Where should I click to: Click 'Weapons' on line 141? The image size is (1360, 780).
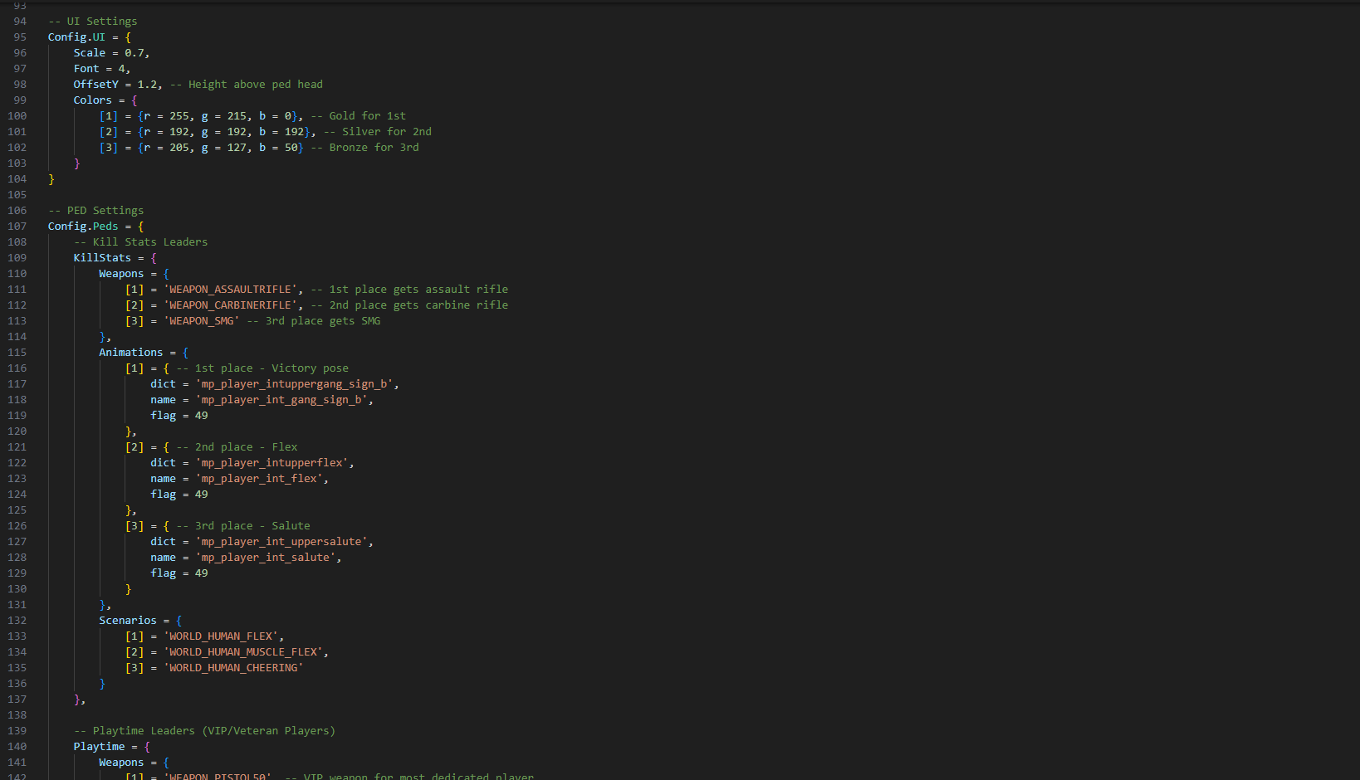pos(121,763)
